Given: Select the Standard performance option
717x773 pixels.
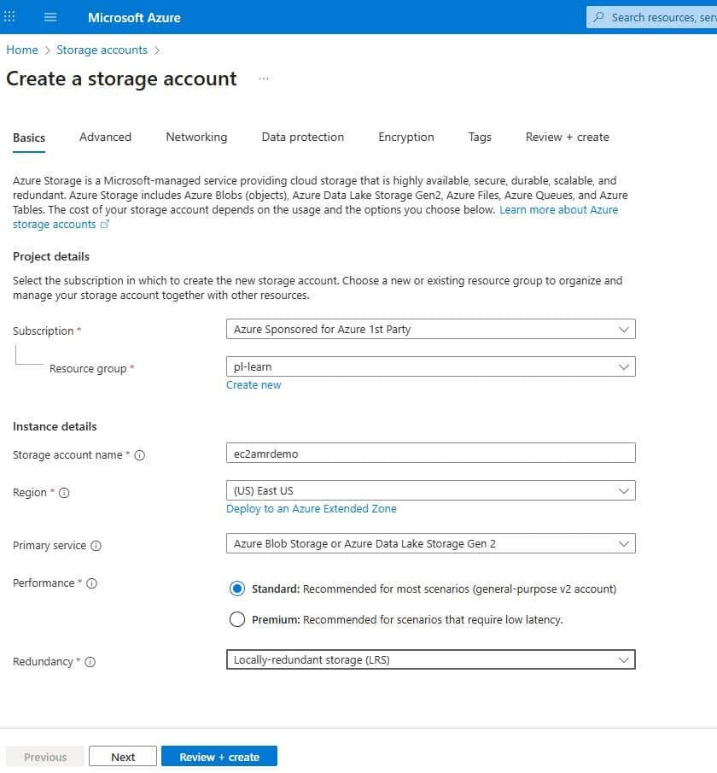Looking at the screenshot, I should (x=237, y=589).
